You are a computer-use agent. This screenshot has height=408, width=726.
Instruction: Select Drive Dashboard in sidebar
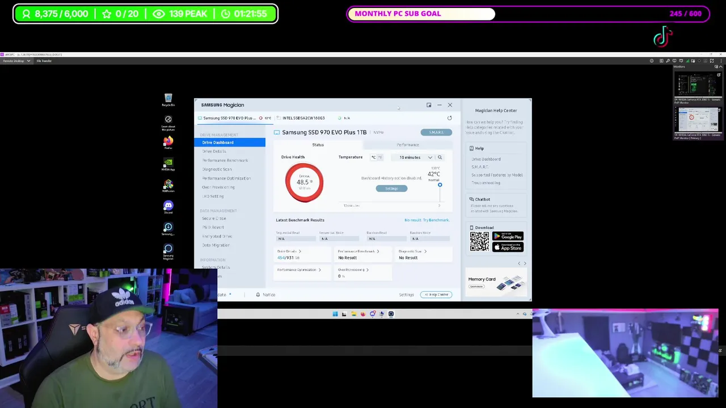(x=230, y=142)
